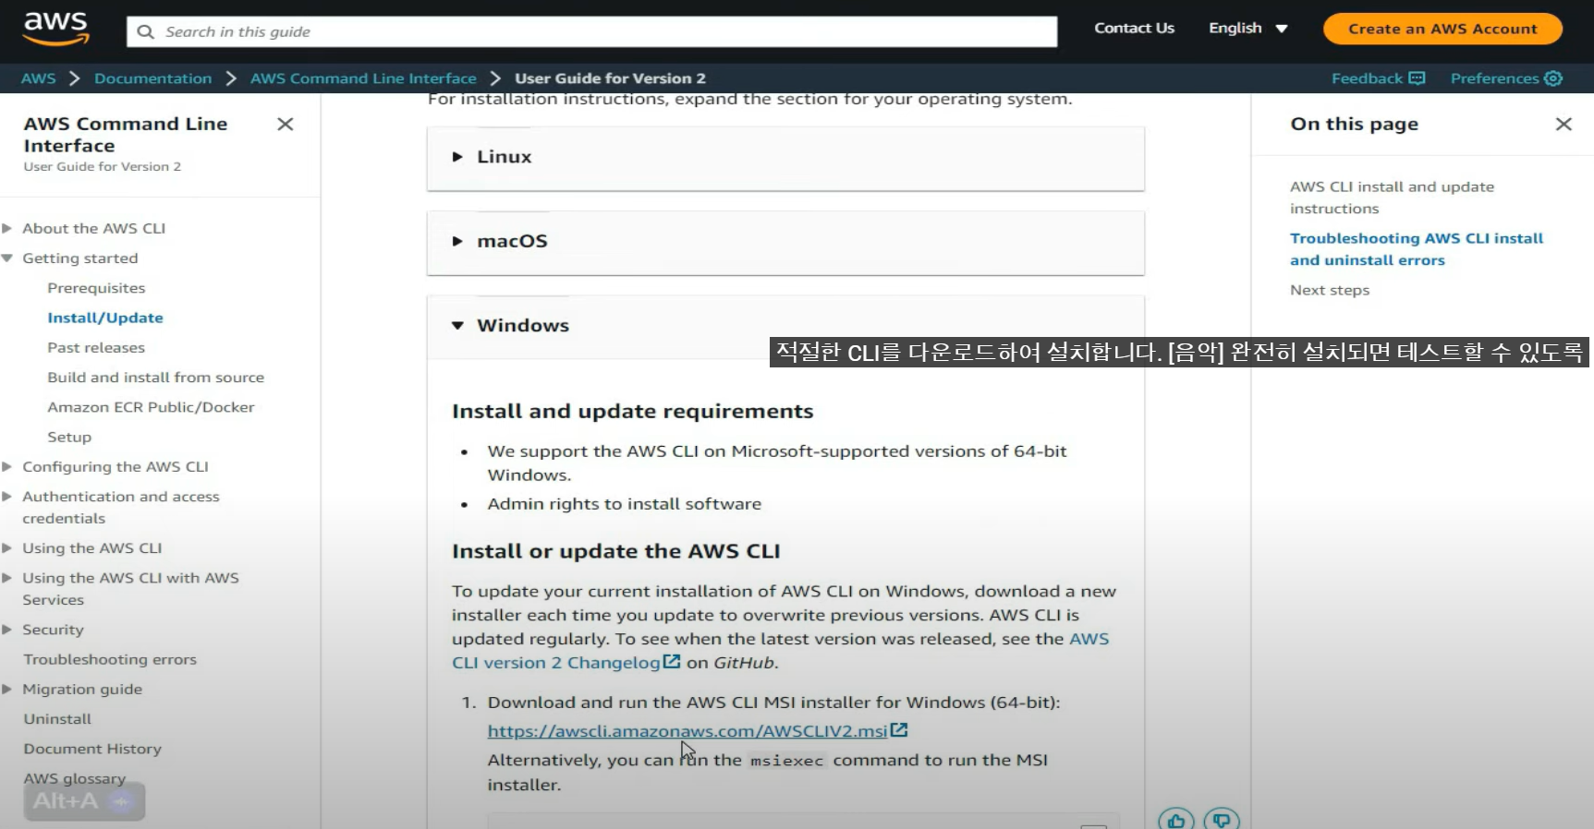The width and height of the screenshot is (1594, 829).
Task: Close the left navigation sidebar
Action: point(286,124)
